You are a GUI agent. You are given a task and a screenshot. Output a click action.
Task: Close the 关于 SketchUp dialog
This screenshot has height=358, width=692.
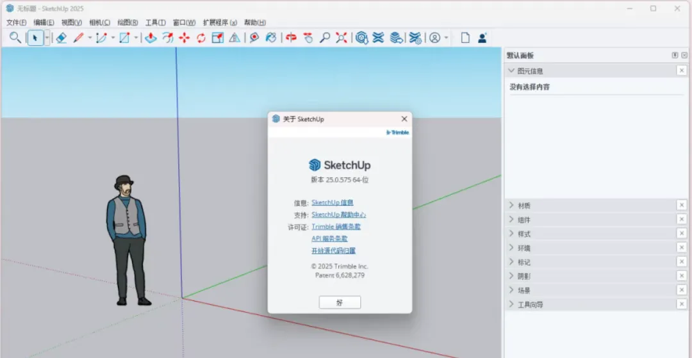[404, 119]
